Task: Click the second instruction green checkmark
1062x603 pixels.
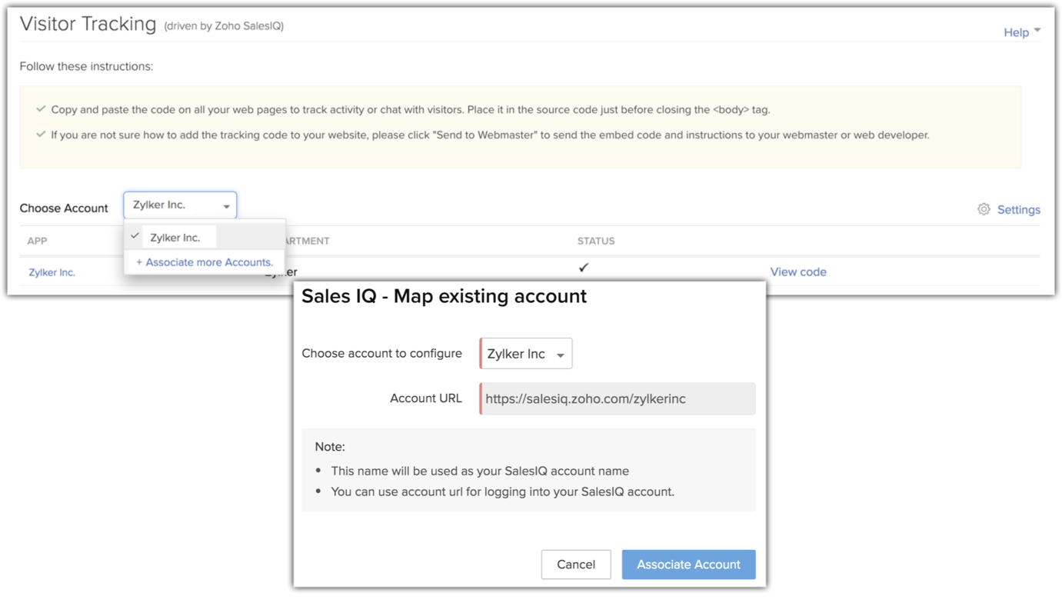Action: coord(41,135)
